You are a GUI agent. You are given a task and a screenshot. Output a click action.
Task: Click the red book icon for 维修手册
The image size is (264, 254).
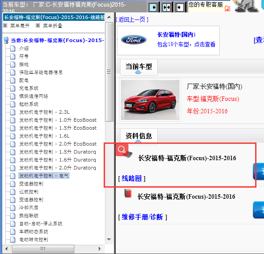tap(128, 193)
